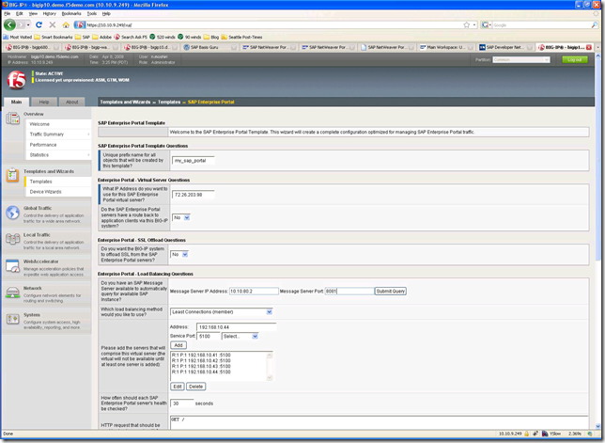Open the Local Traffic icon
This screenshot has width=605, height=443.
[13, 240]
